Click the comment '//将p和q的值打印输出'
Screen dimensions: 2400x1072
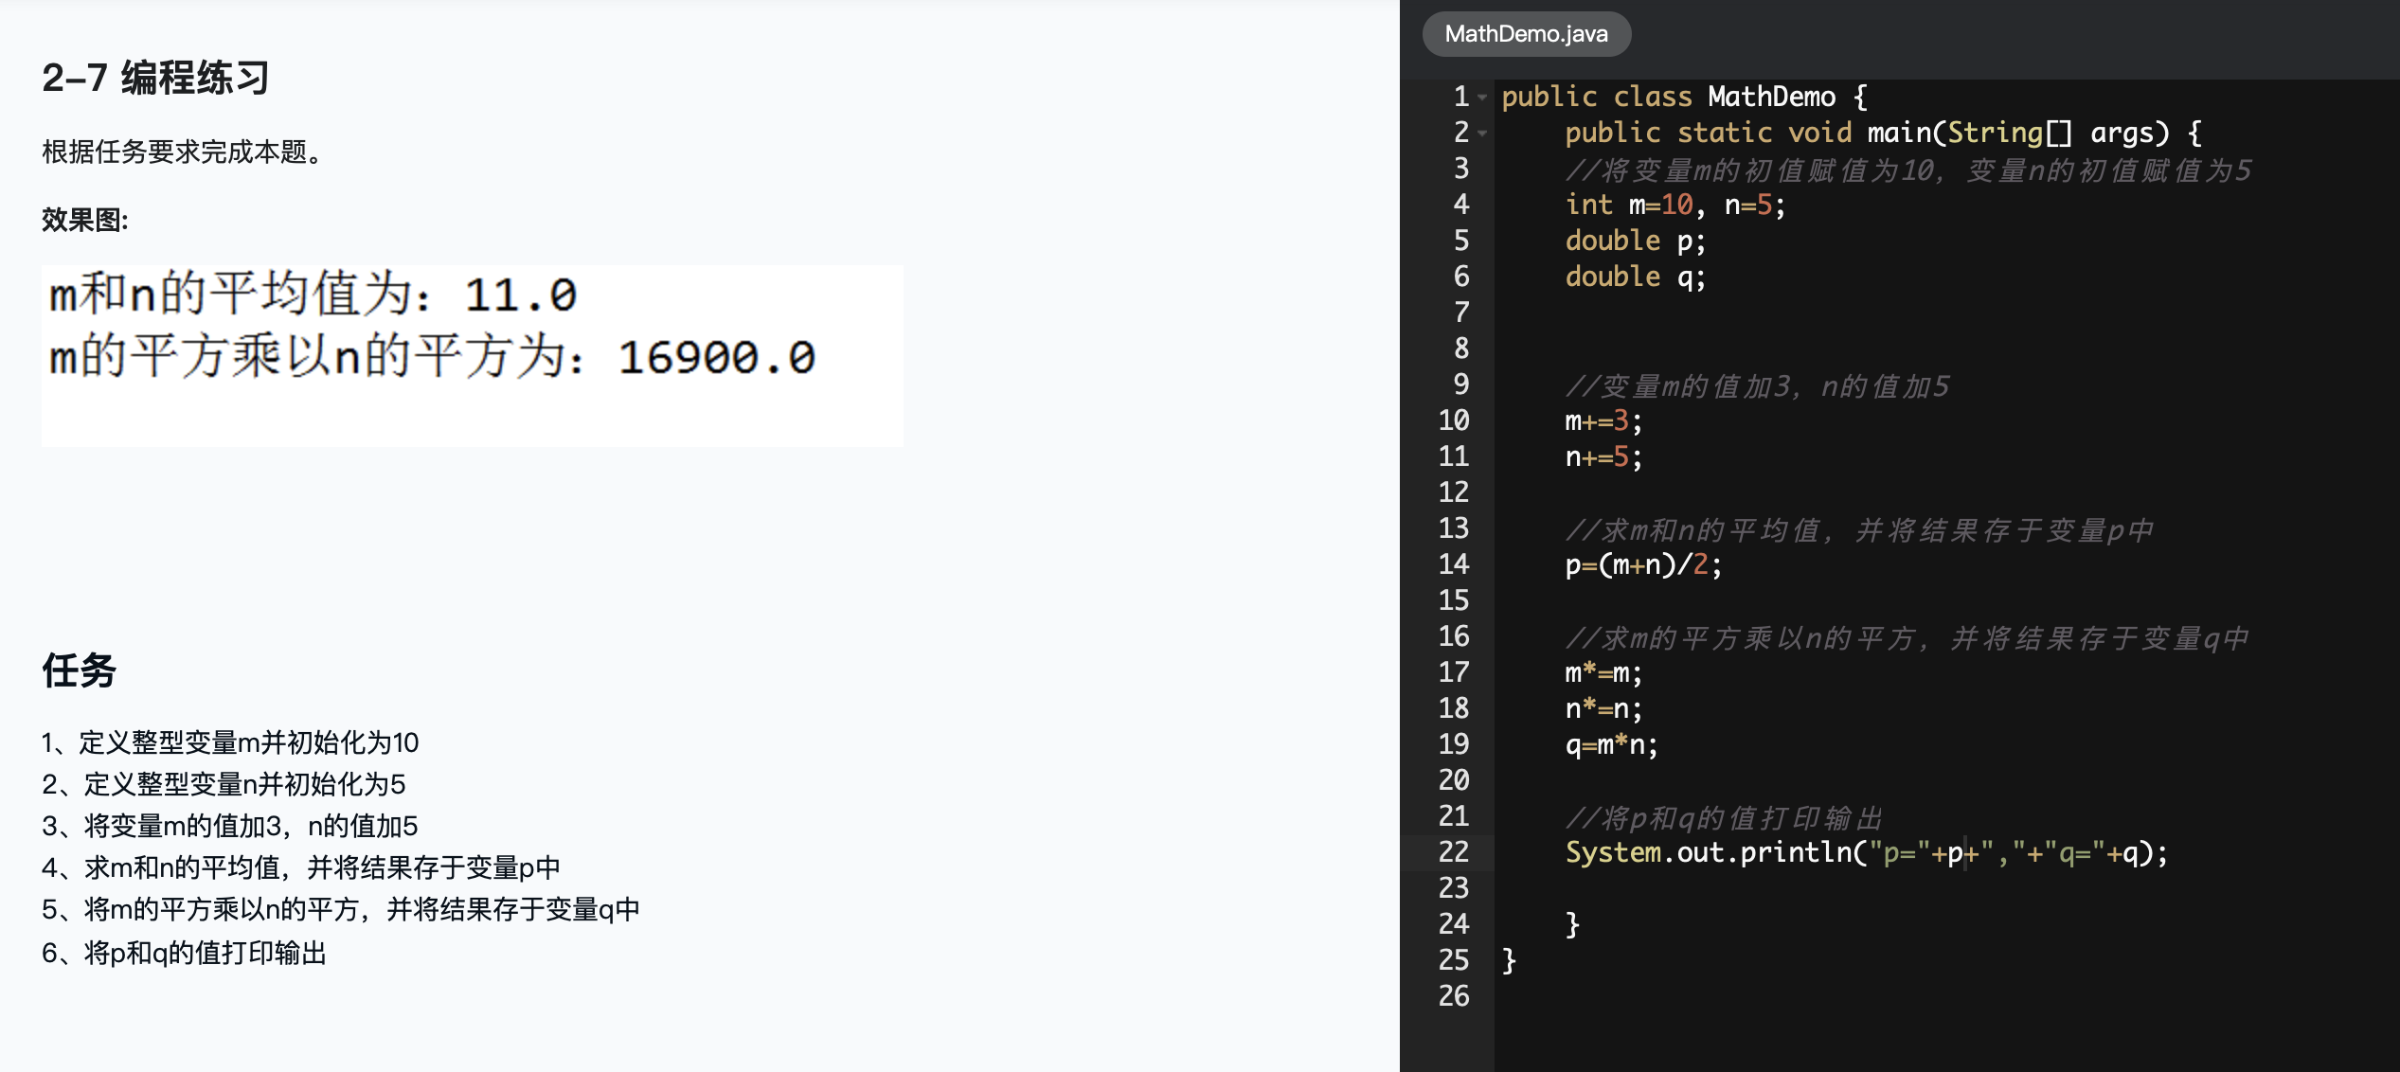(x=1724, y=816)
